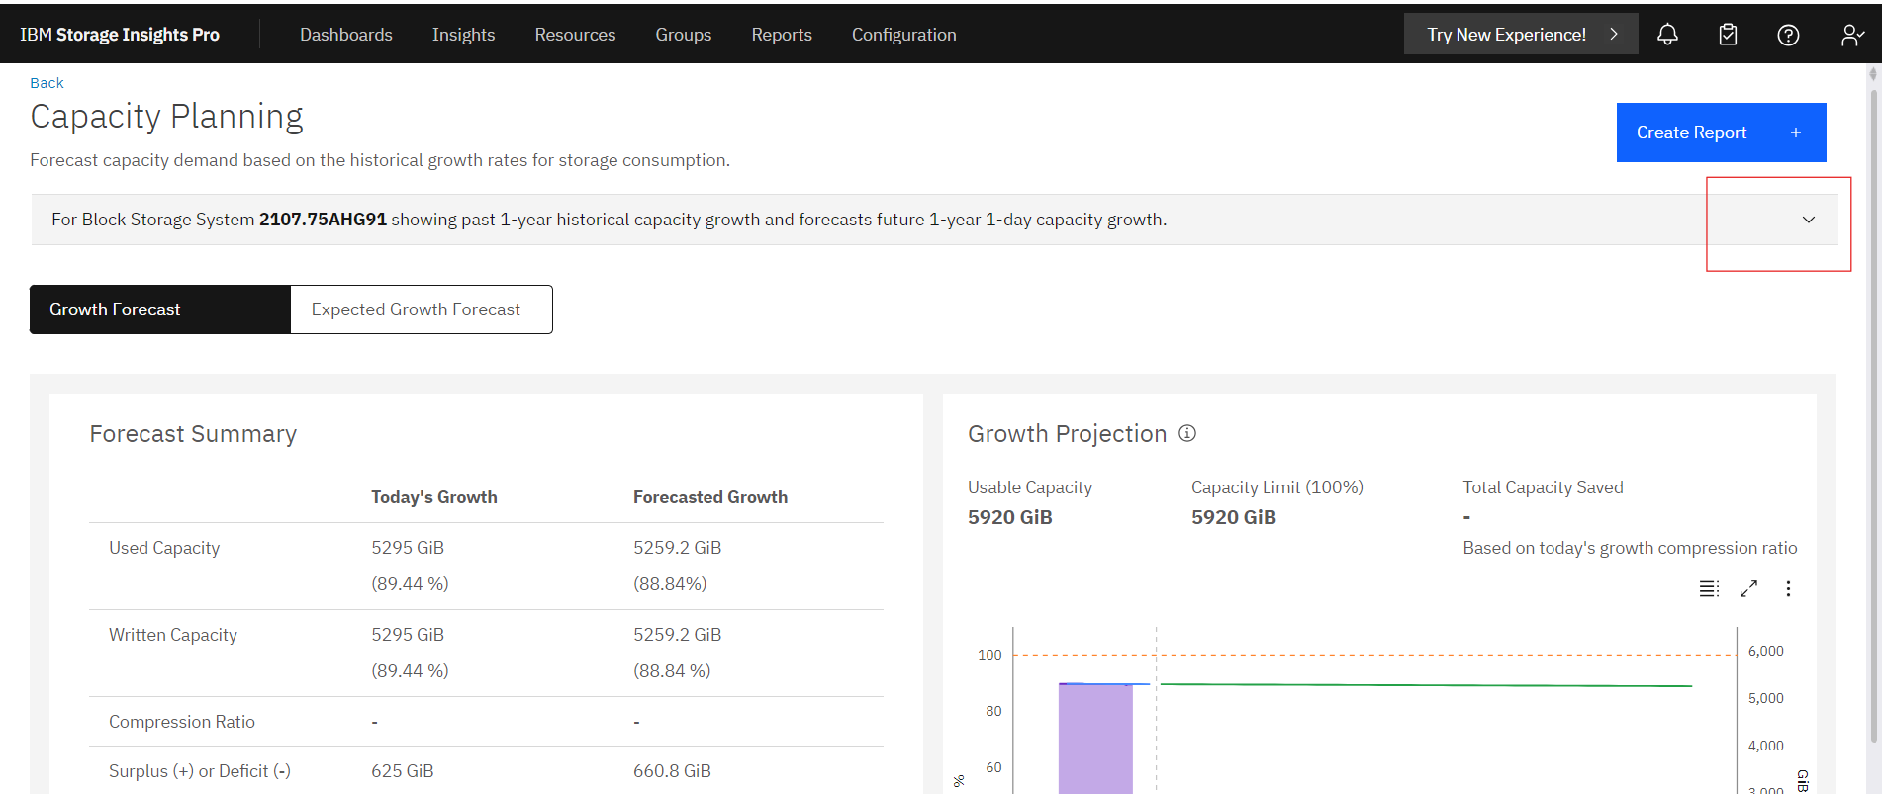Click the Usable Capacity 5920 GiB value

pyautogui.click(x=1010, y=517)
